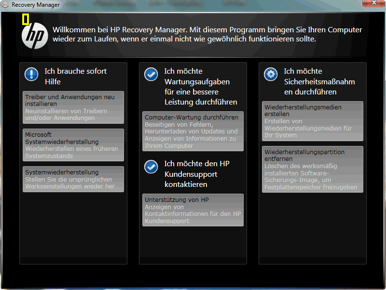The height and width of the screenshot is (290, 386).
Task: Launch 'Computer-Wartung durchführen'
Action: pos(193,131)
